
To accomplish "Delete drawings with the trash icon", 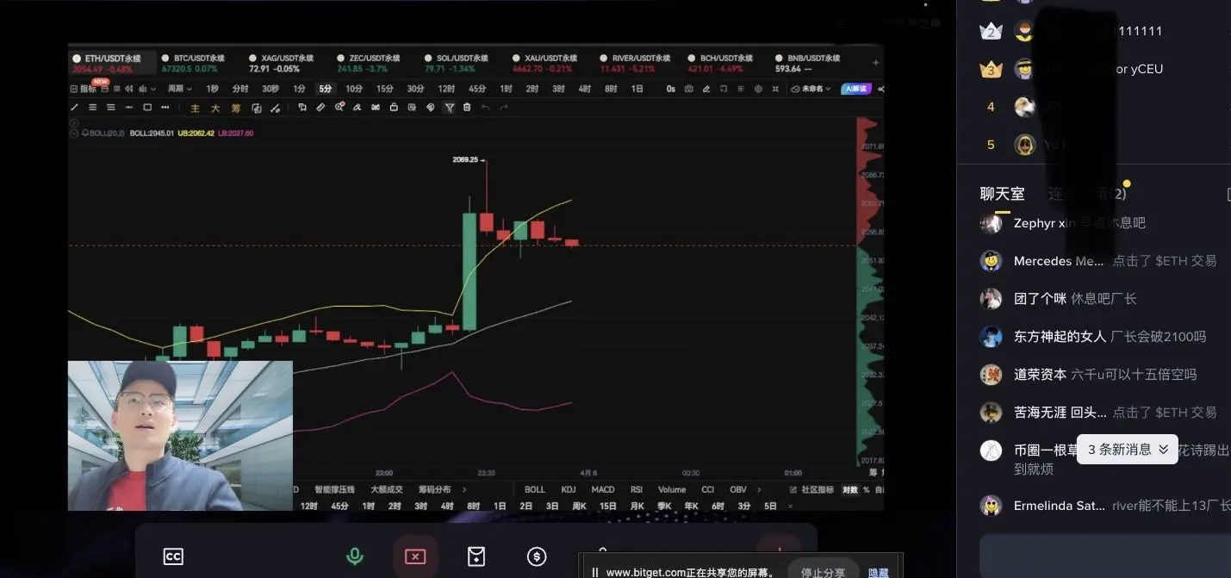I will [467, 107].
